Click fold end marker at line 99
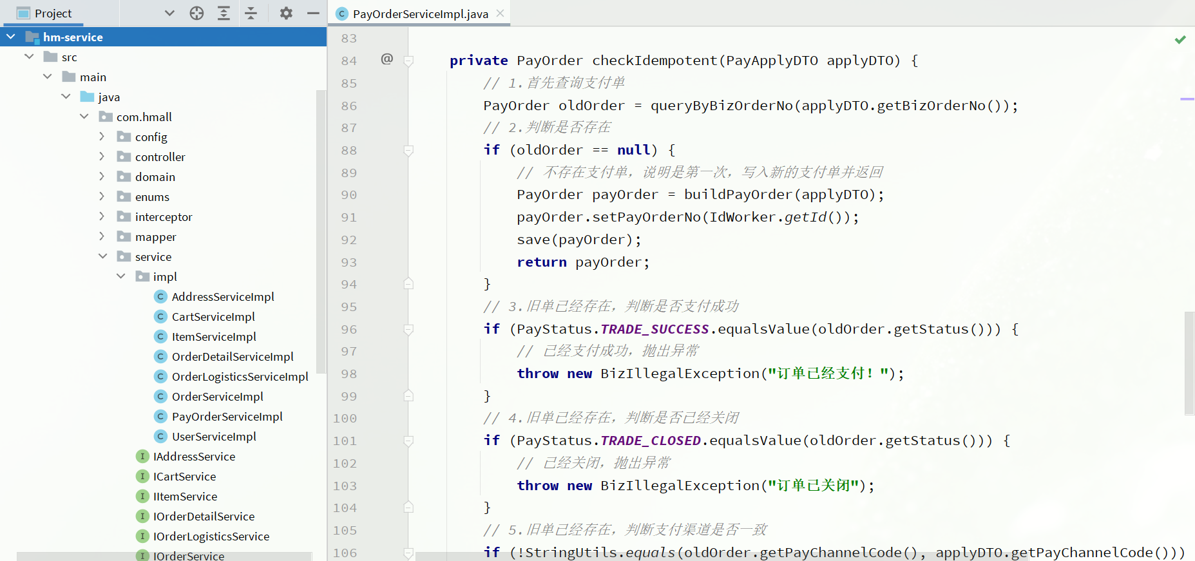 (408, 395)
